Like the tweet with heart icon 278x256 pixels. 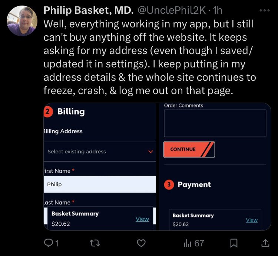point(141,243)
